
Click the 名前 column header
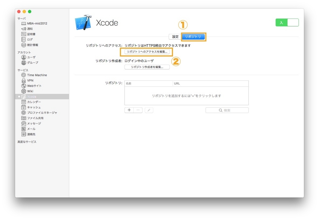click(x=149, y=83)
